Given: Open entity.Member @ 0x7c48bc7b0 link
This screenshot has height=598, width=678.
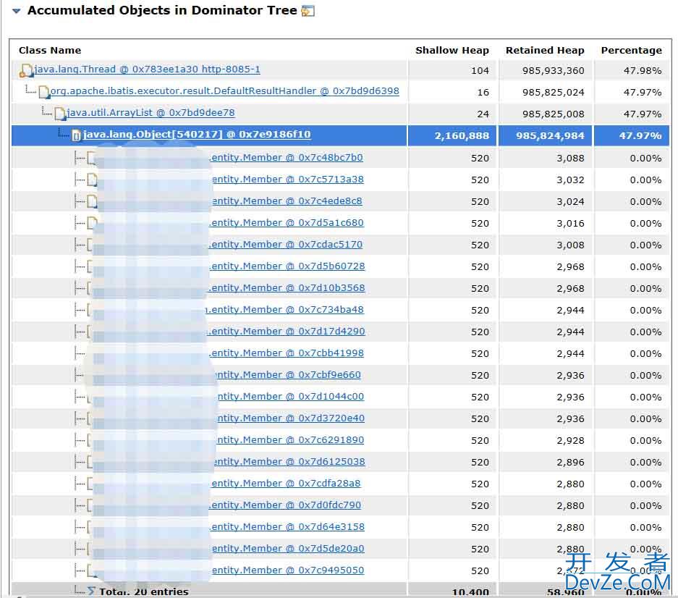Looking at the screenshot, I should pyautogui.click(x=287, y=158).
